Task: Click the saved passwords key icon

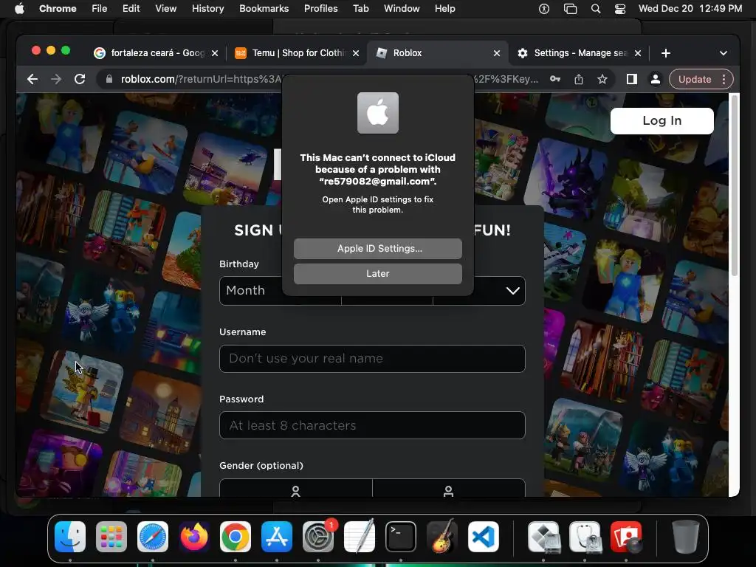Action: point(555,79)
